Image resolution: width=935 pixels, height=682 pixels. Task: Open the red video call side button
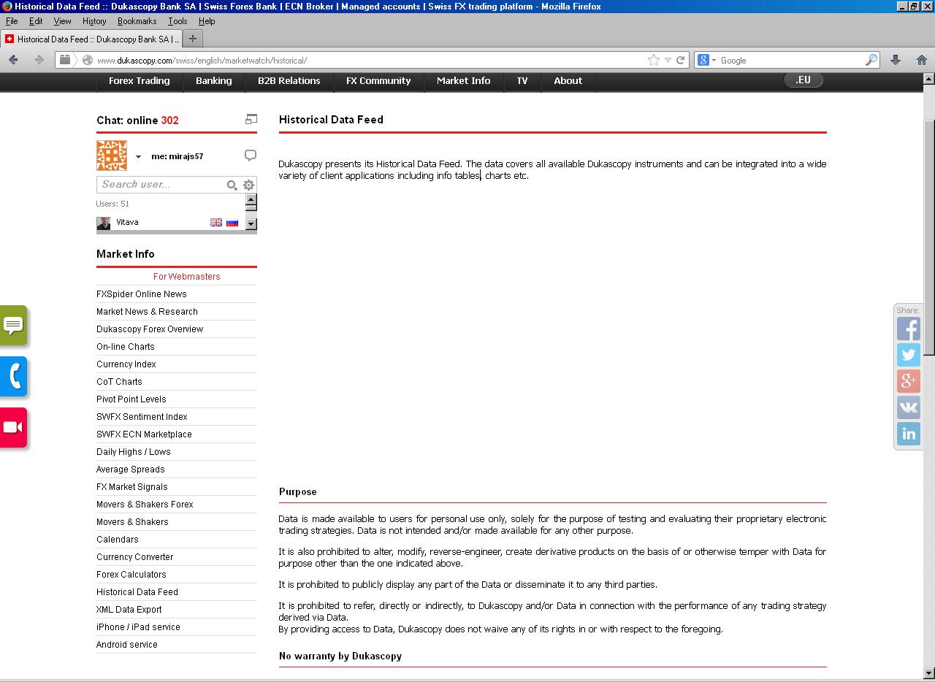13,427
